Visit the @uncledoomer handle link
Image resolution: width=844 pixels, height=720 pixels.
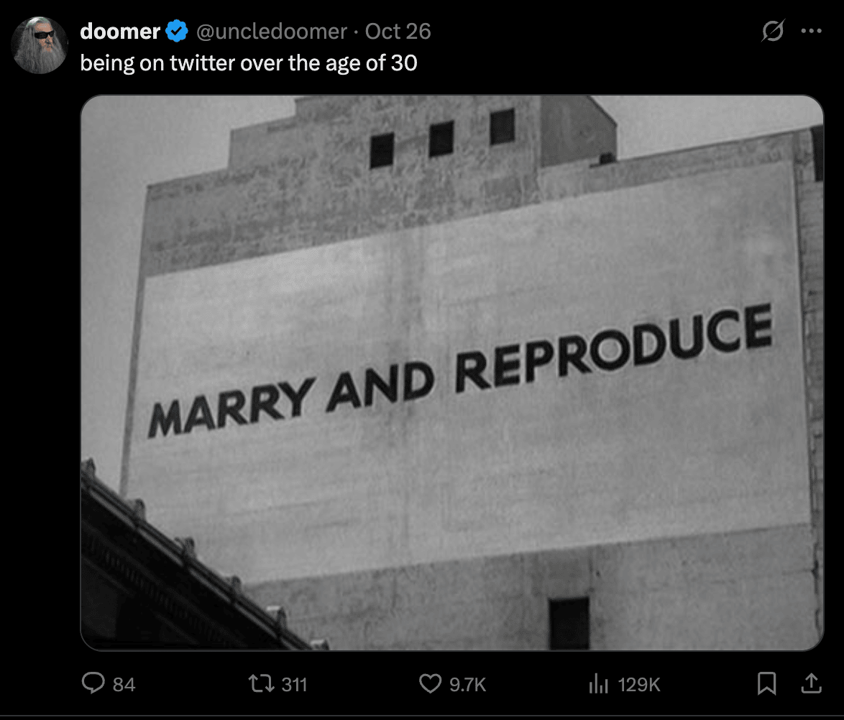[272, 32]
